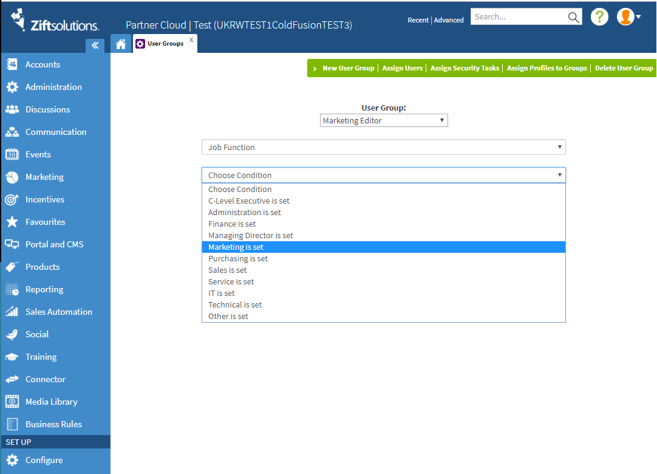Click the Discussions people icon
Image resolution: width=657 pixels, height=474 pixels.
click(x=12, y=109)
